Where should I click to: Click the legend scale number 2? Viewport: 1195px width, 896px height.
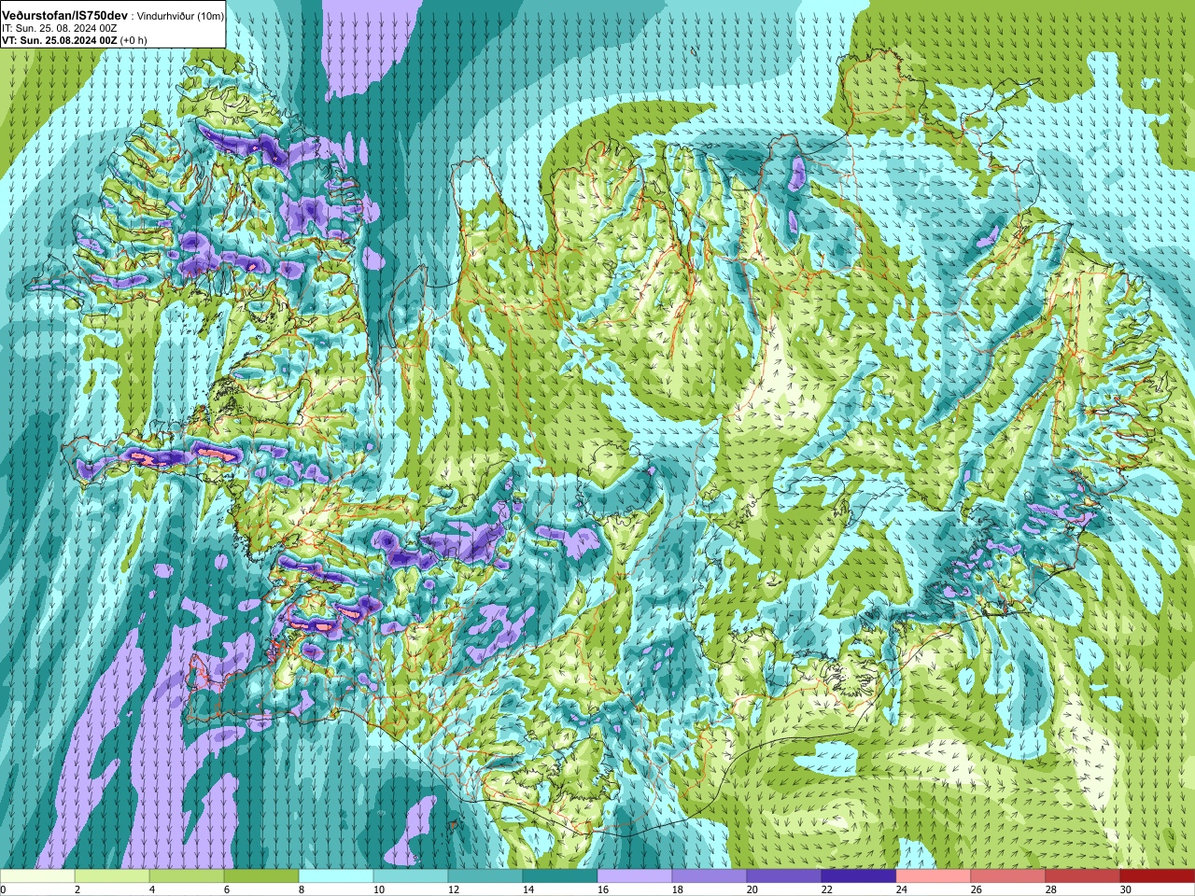point(77,889)
